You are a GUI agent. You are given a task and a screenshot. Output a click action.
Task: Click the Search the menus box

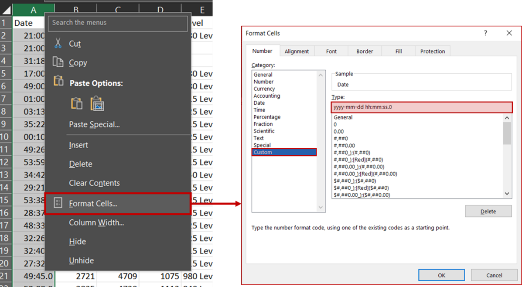tap(118, 22)
